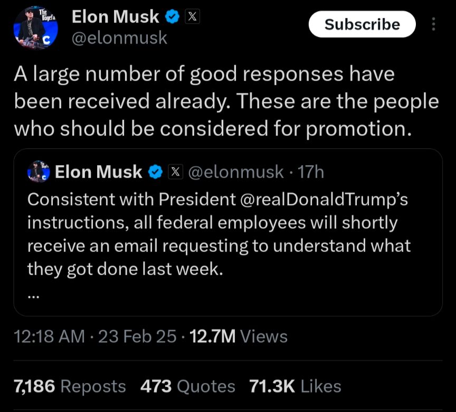The image size is (456, 412).
Task: Subscribe to Elon Musk
Action: pyautogui.click(x=362, y=24)
